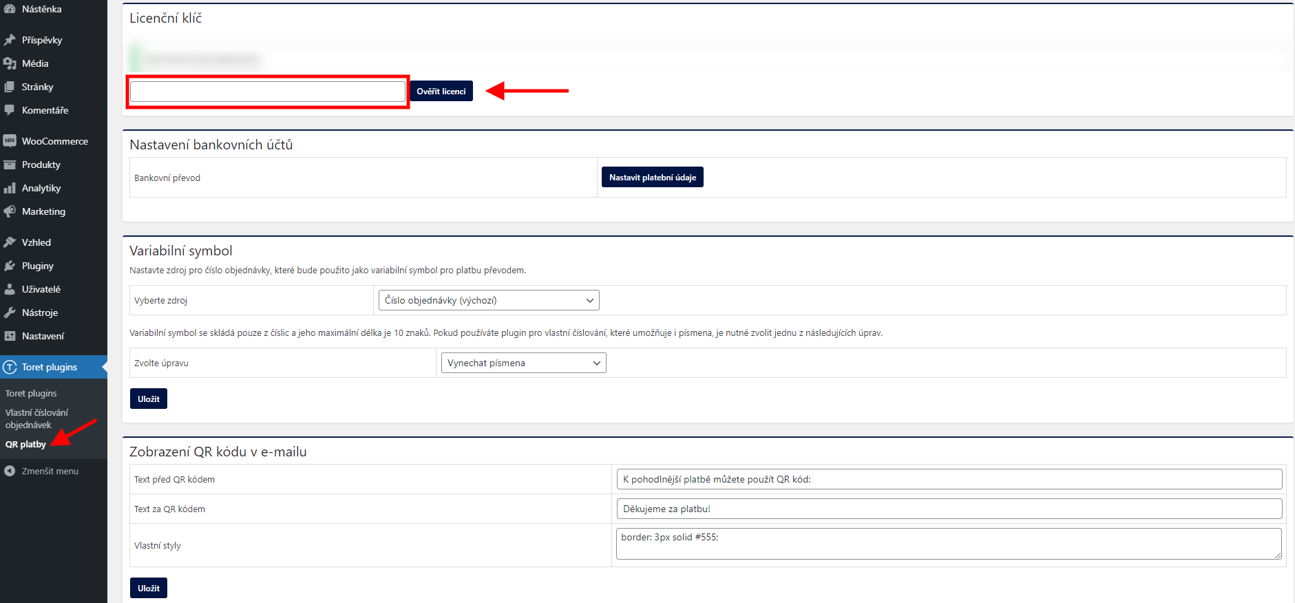This screenshot has height=603, width=1295.
Task: Open the Zvolte úpravu dropdown
Action: click(521, 363)
